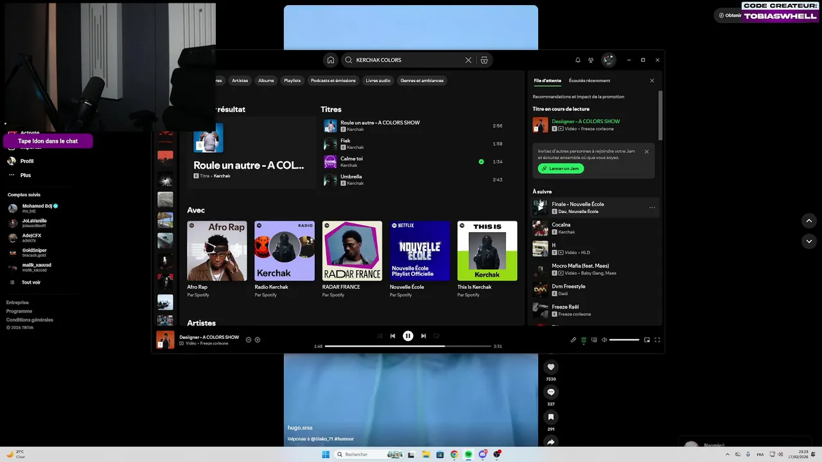Select Freeze Raël in the queue
Viewport: 822px width, 462px height.
tap(594, 310)
